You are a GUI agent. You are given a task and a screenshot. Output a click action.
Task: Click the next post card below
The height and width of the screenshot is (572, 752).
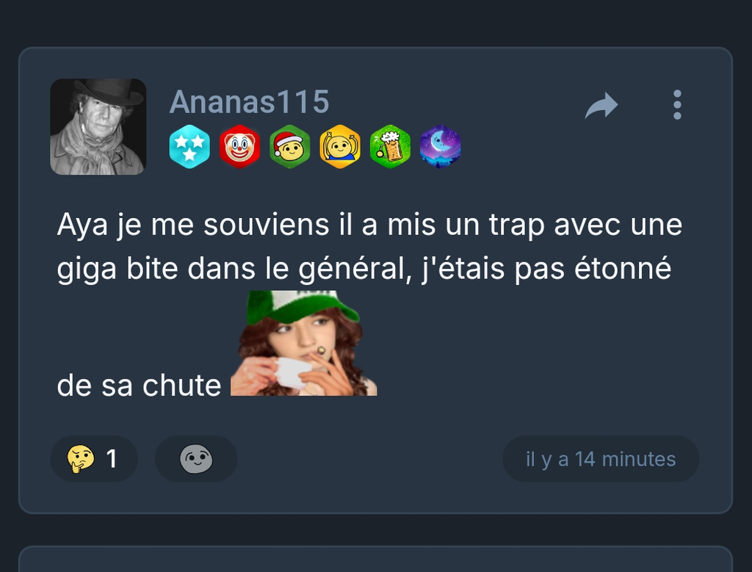375,559
